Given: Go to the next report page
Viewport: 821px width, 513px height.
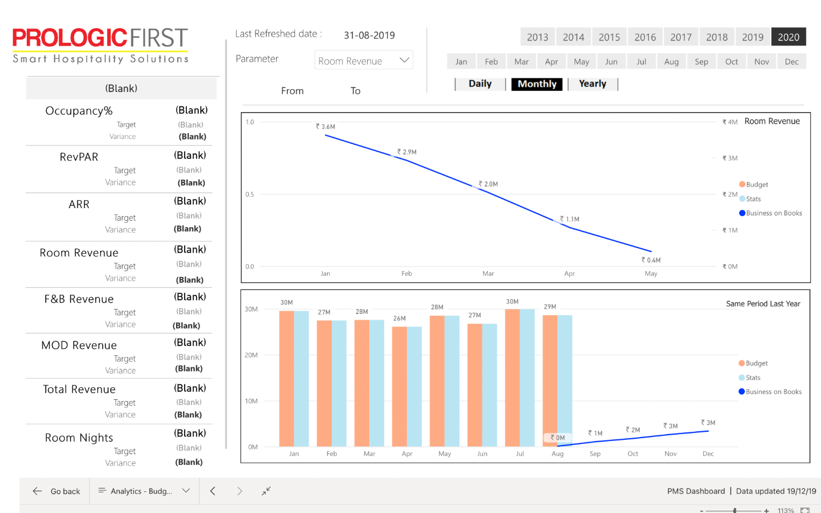Looking at the screenshot, I should point(240,491).
